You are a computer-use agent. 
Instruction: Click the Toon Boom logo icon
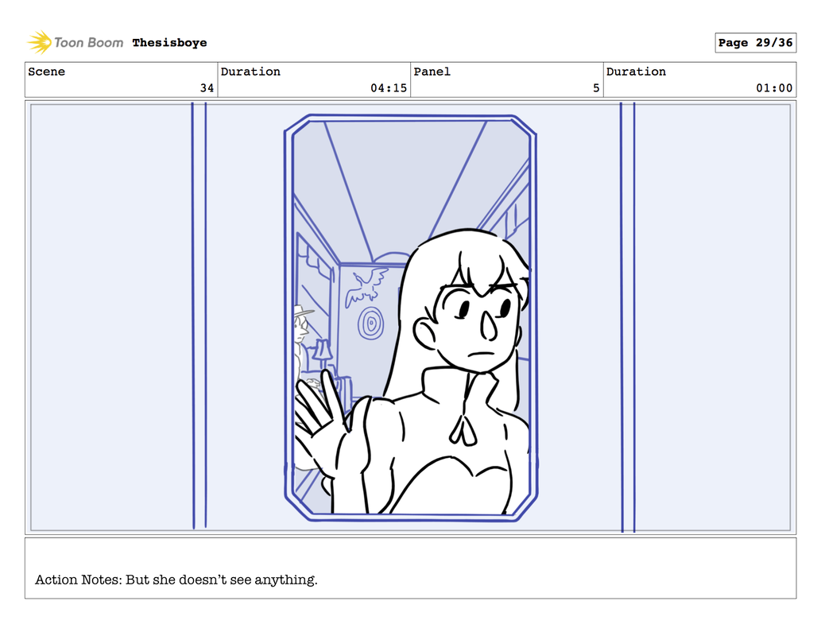[40, 42]
